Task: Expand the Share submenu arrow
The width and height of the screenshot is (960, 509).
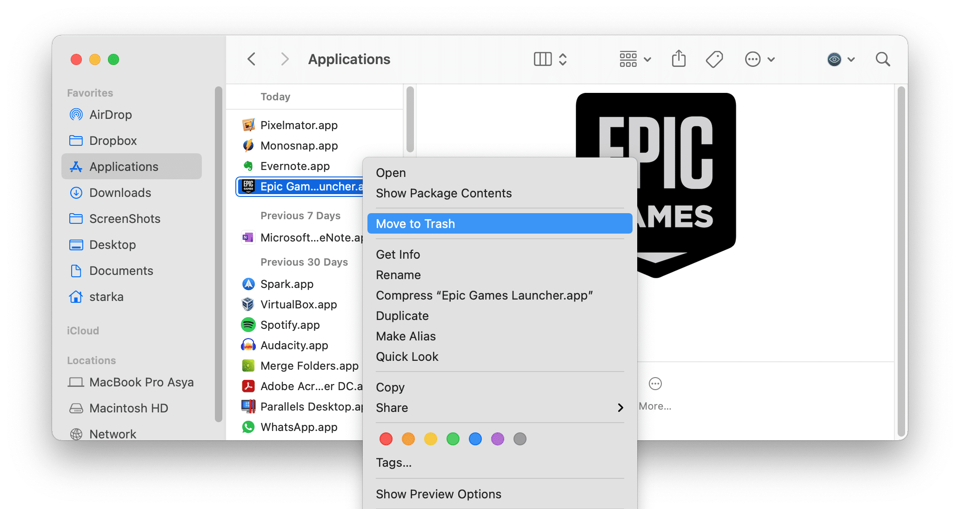Action: click(x=620, y=408)
